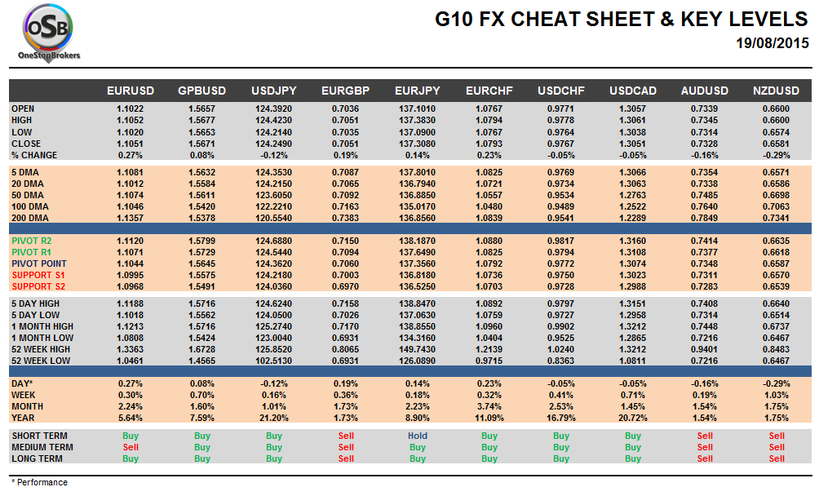Click the Performance footnote text
The height and width of the screenshot is (496, 819).
(39, 482)
